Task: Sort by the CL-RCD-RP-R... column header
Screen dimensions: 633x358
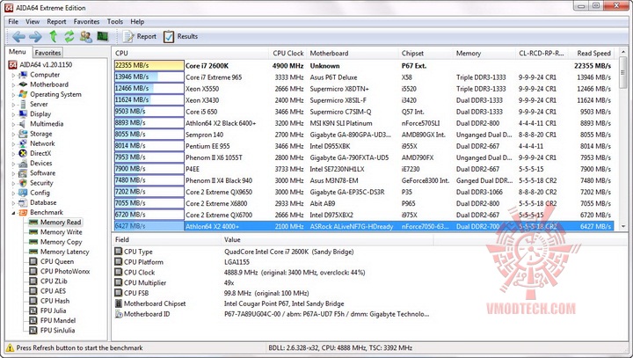Action: coord(542,54)
